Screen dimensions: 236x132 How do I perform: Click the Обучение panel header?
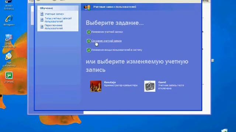58,8
